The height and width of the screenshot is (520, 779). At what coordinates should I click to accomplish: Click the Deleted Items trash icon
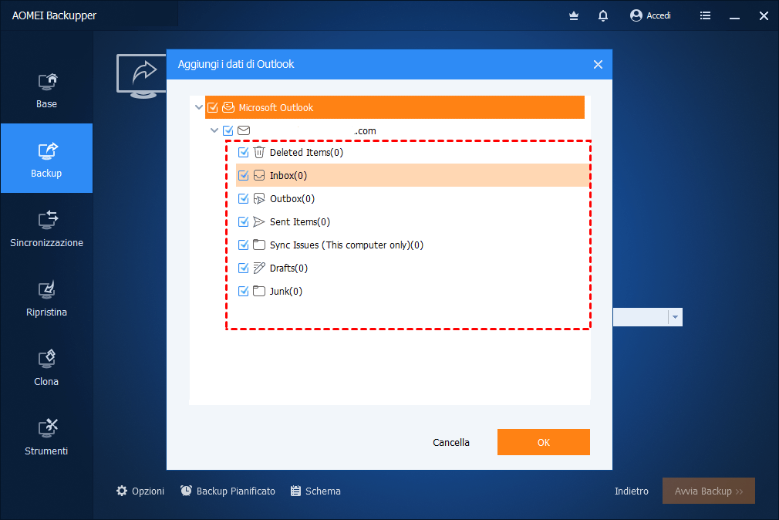pos(259,152)
